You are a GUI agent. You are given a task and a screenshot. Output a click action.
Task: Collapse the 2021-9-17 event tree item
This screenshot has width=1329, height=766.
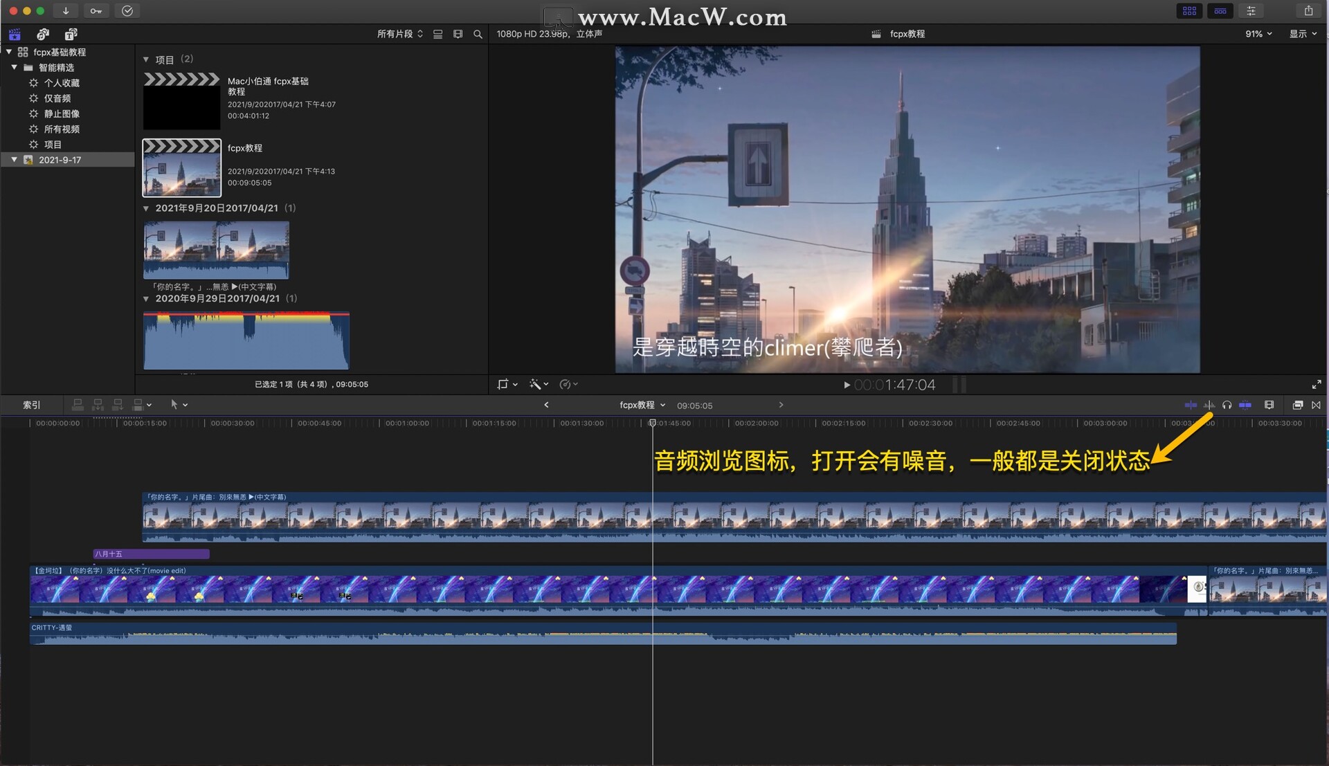14,160
